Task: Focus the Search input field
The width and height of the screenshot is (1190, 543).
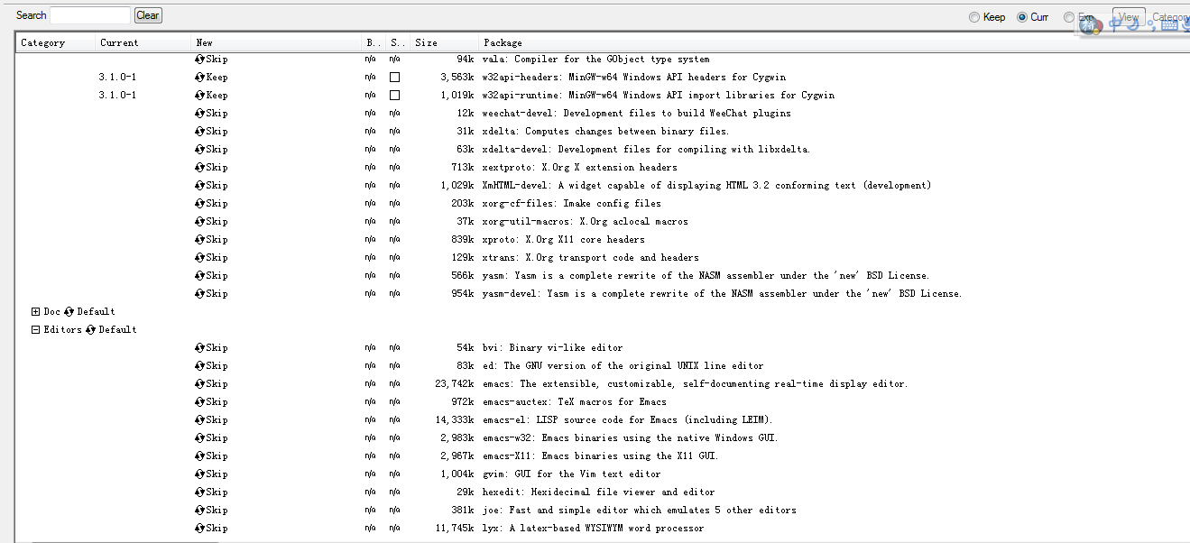Action: [x=90, y=15]
